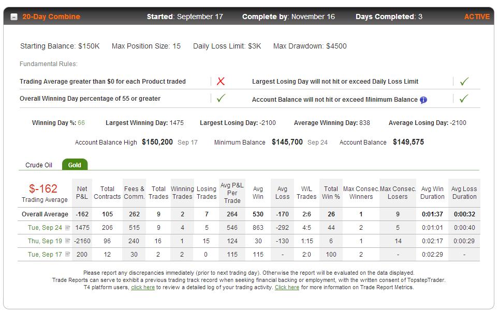Click Max Drawdown: $4500 text

(310, 46)
